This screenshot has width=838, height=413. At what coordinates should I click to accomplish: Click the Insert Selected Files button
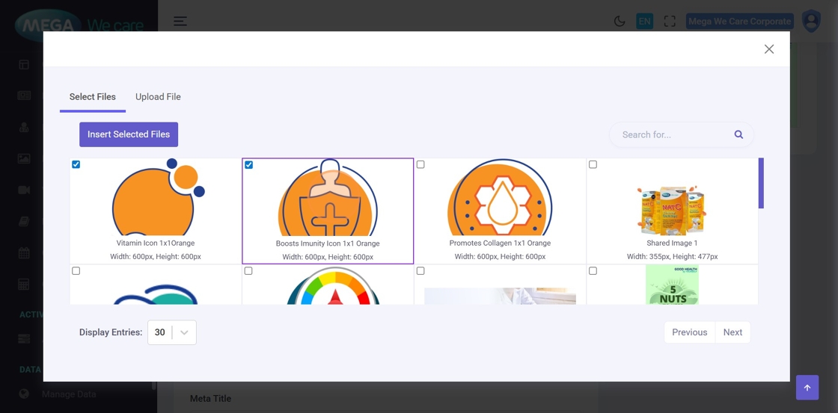[129, 134]
